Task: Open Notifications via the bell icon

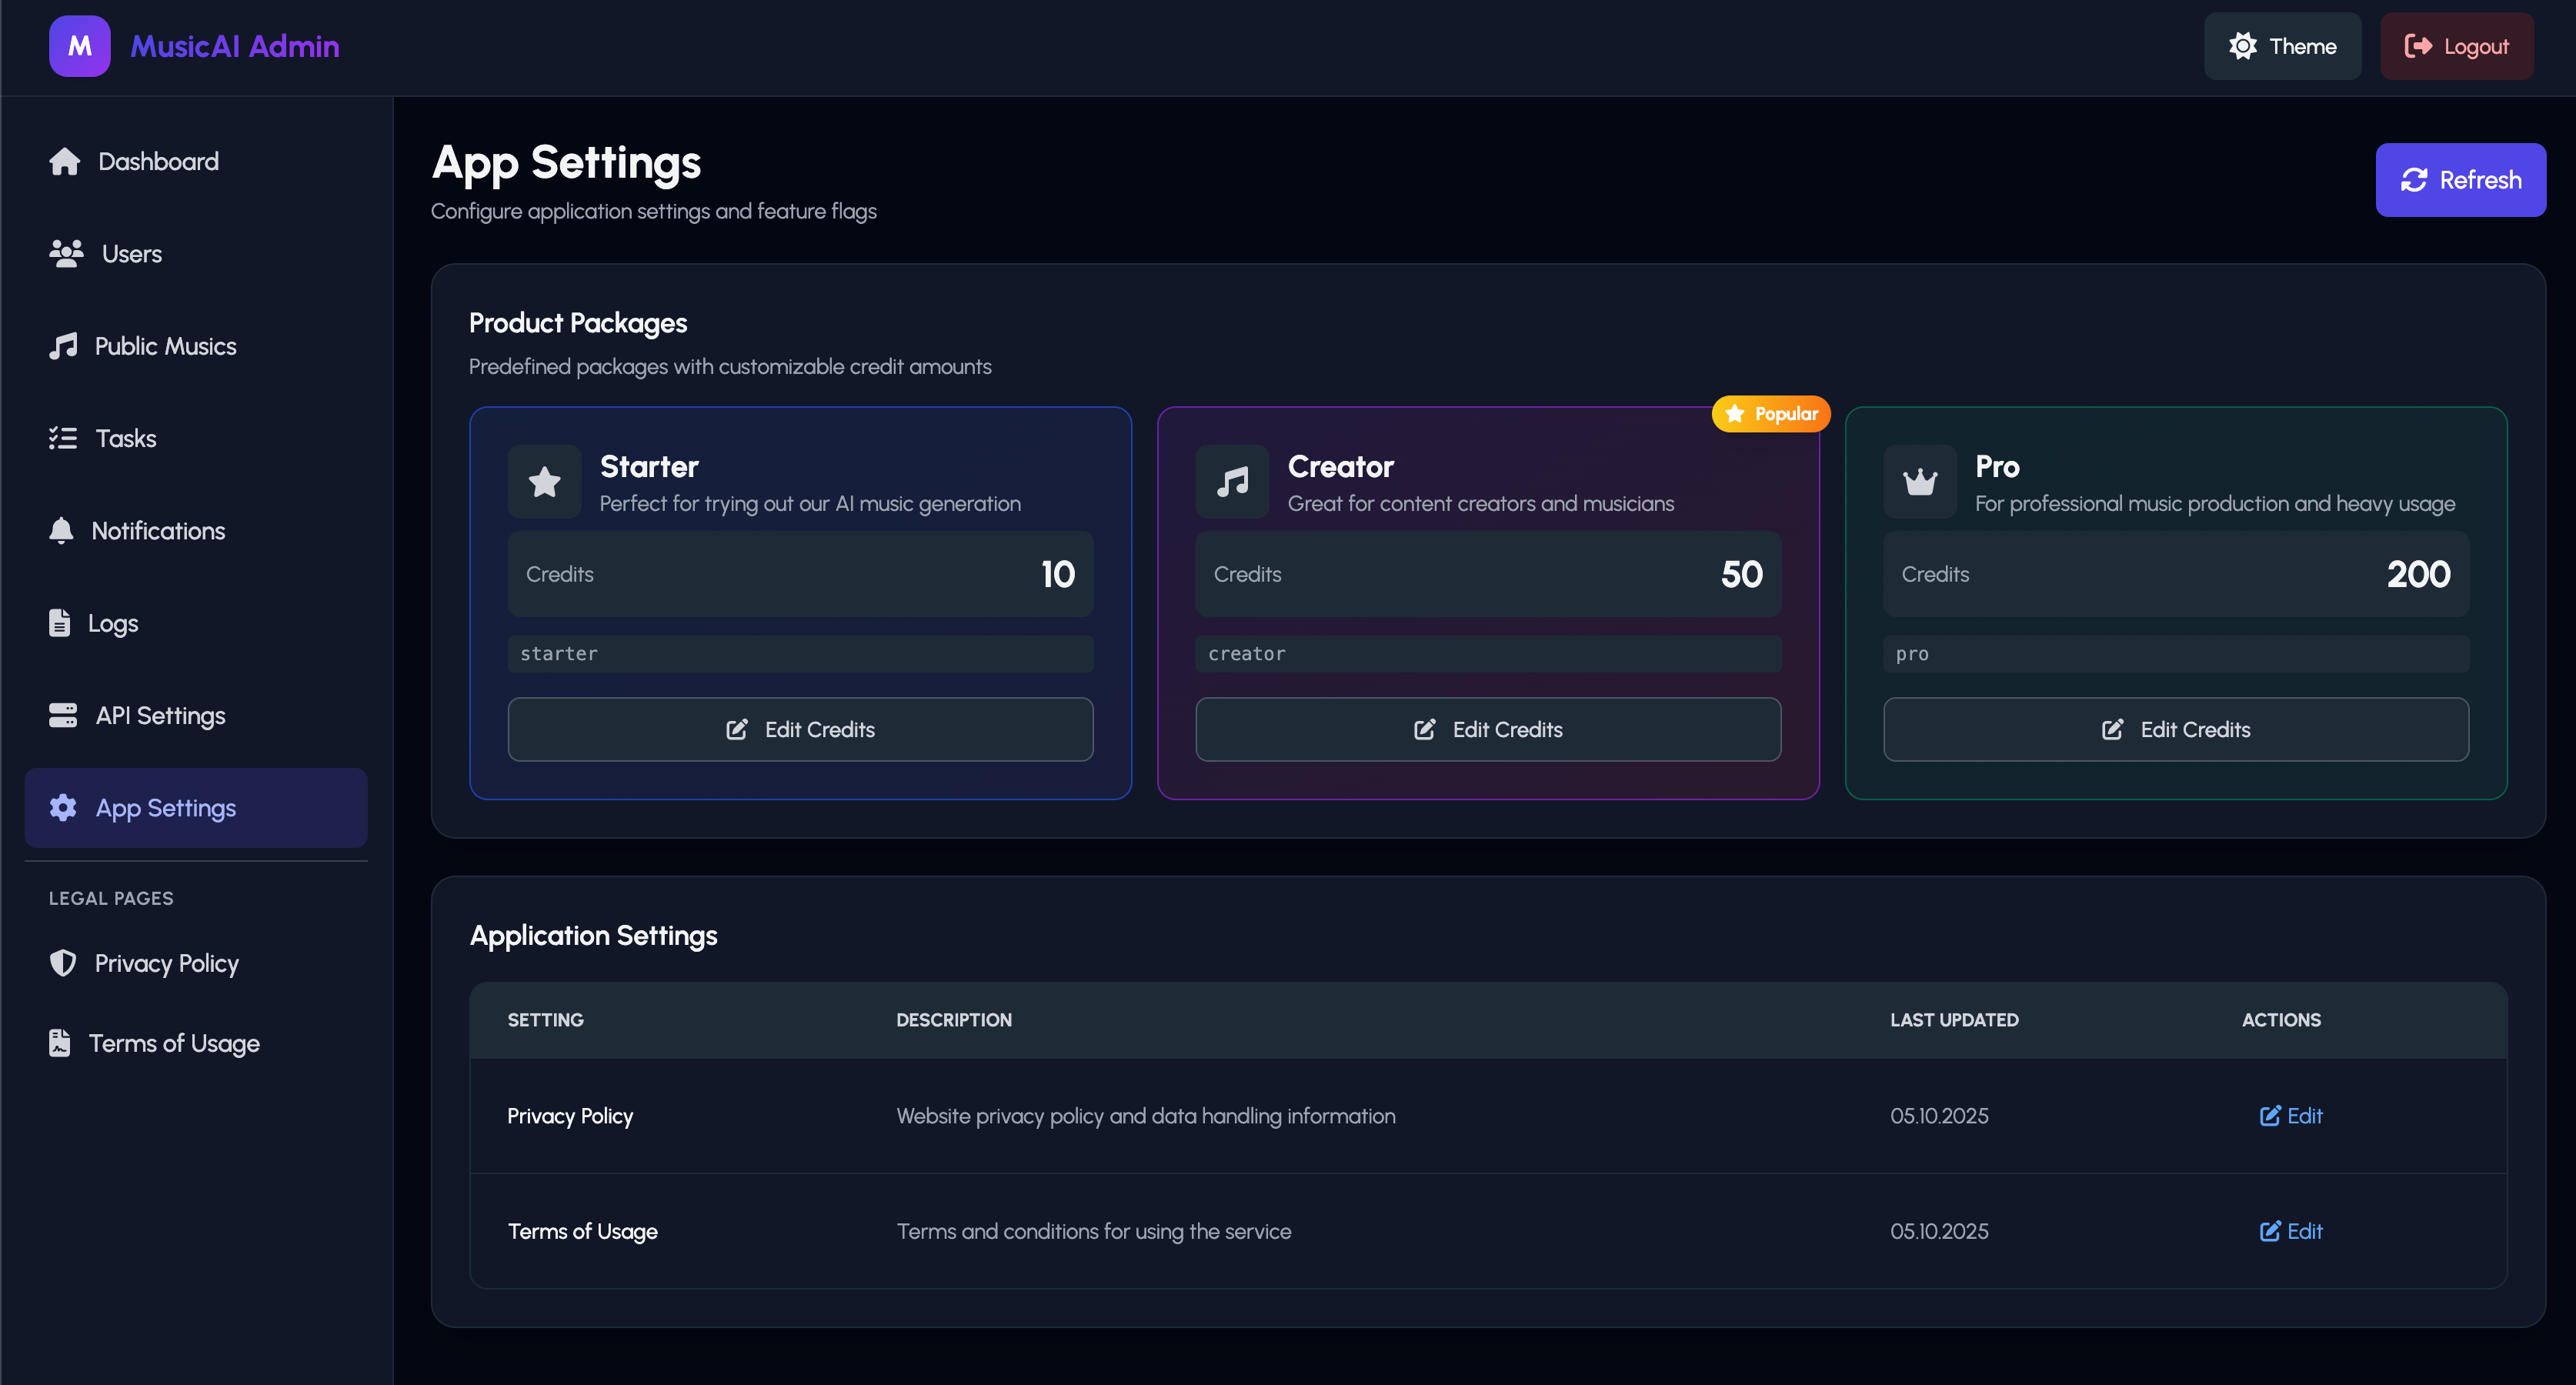Action: 61,531
